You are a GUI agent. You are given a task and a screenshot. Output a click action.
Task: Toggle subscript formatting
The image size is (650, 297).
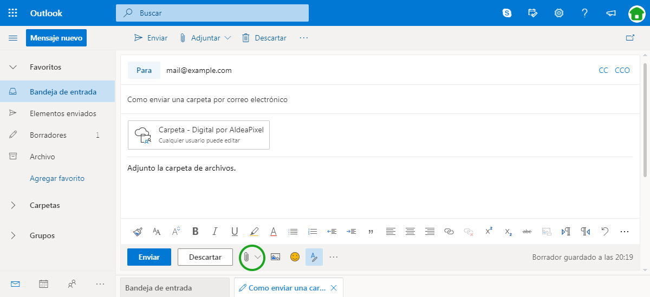point(508,232)
